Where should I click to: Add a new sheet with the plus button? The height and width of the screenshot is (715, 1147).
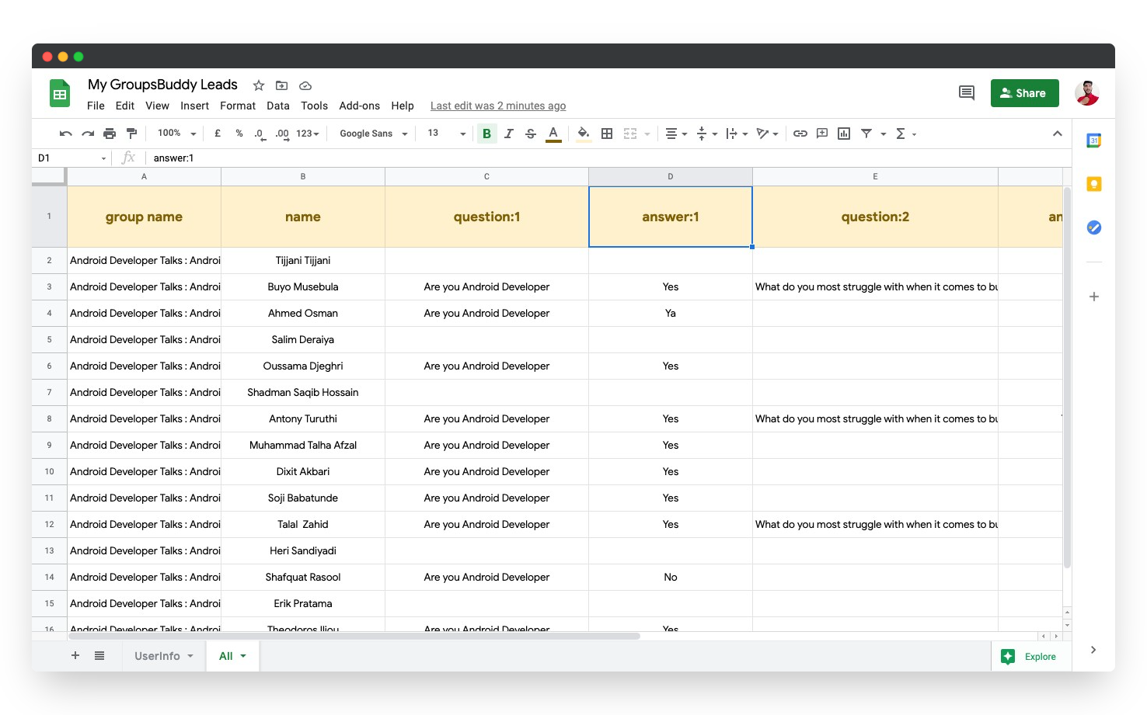75,656
